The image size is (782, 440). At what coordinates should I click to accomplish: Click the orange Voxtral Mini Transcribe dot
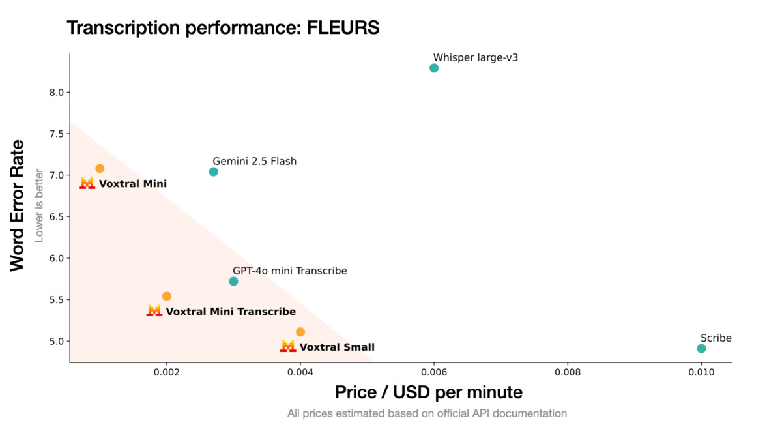pos(167,296)
